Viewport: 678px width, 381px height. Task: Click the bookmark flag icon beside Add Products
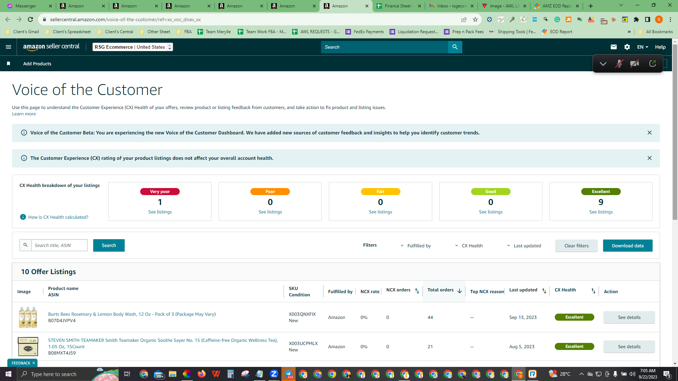[x=8, y=64]
